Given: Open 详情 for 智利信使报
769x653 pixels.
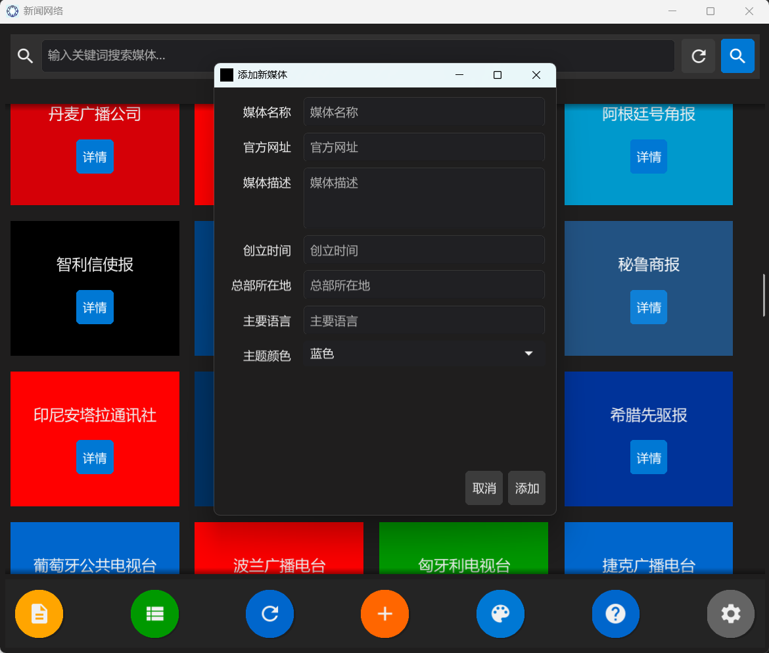Looking at the screenshot, I should 95,307.
